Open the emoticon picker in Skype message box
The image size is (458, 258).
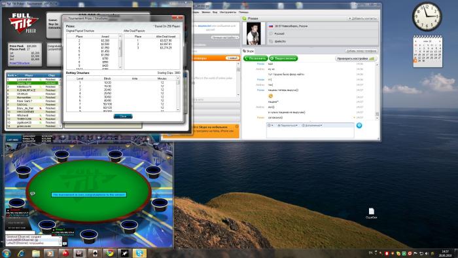(270, 125)
